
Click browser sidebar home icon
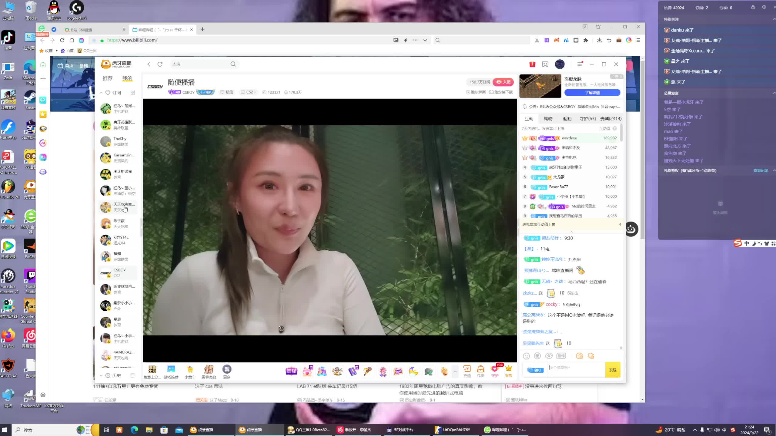[43, 64]
